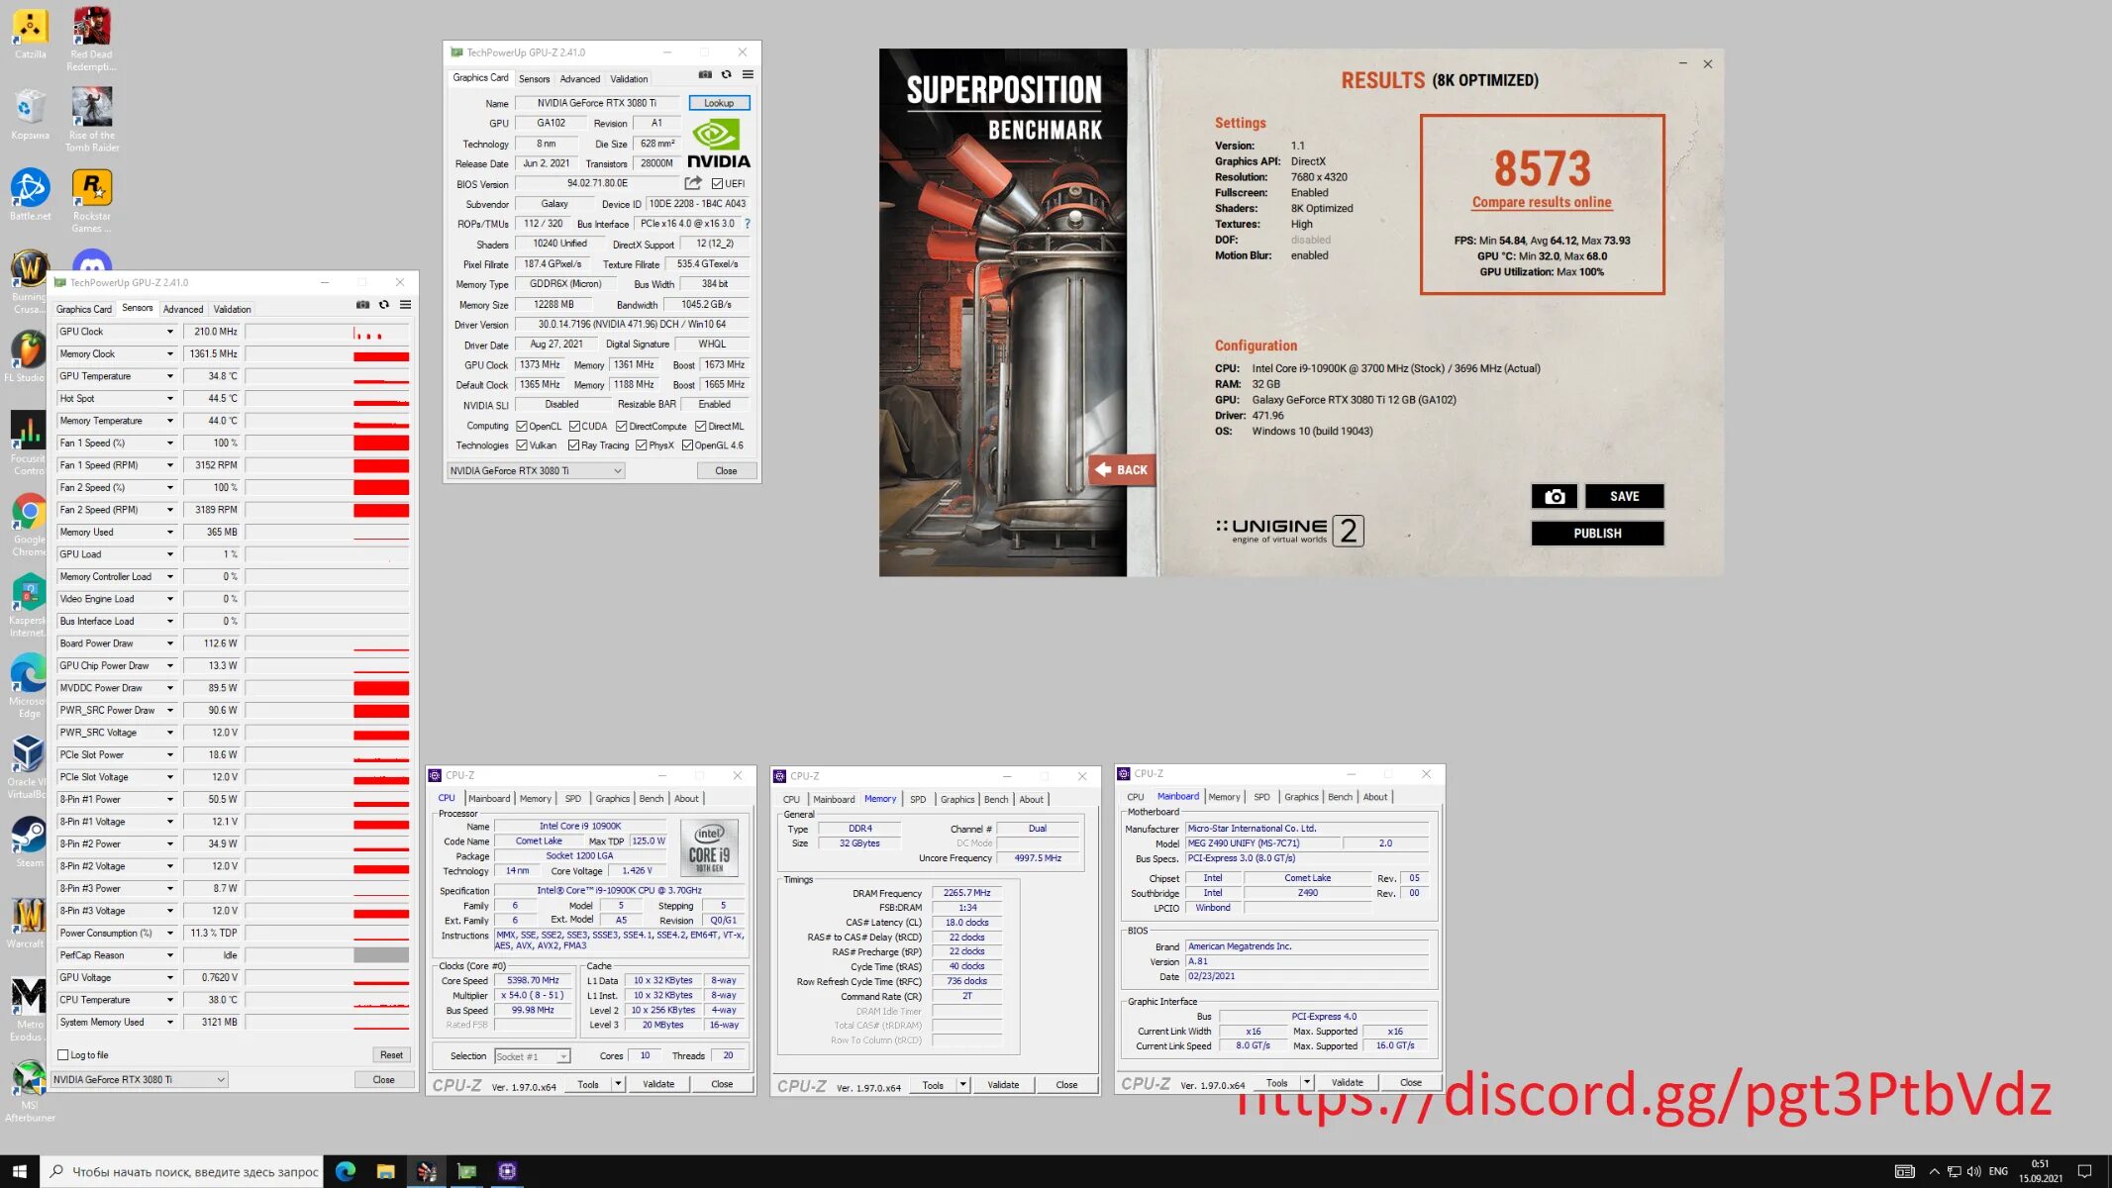Switch to the Advanced tab in GPU-Z Graphics Card window

pos(579,79)
